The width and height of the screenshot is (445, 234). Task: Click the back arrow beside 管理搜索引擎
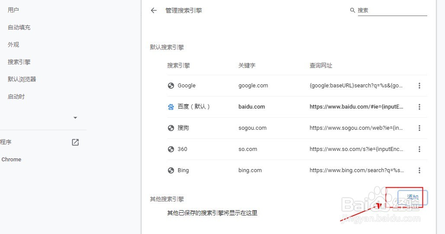point(154,10)
